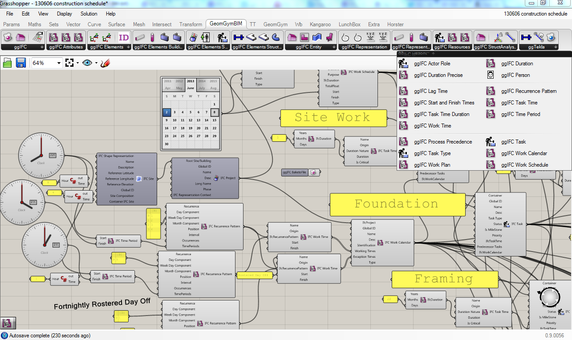Click the IFC Project component icon
Image resolution: width=572 pixels, height=340 pixels.
pyautogui.click(x=216, y=178)
